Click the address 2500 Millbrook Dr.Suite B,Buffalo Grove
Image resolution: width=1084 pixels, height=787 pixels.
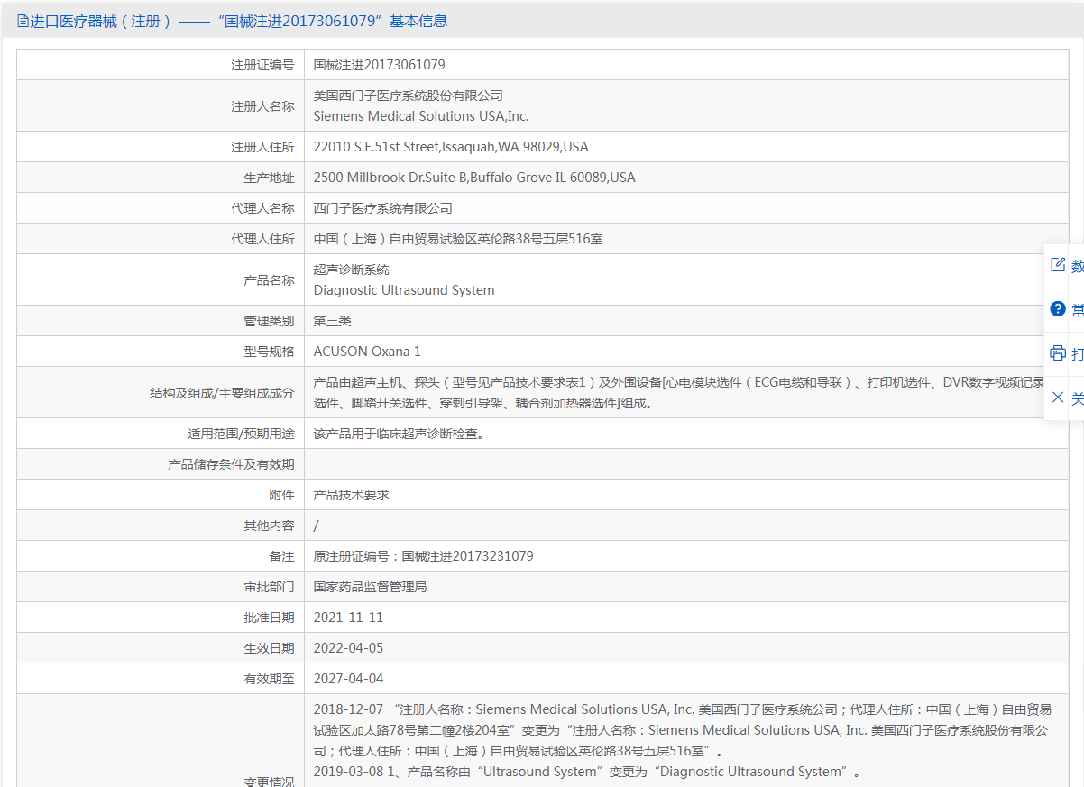click(x=474, y=178)
